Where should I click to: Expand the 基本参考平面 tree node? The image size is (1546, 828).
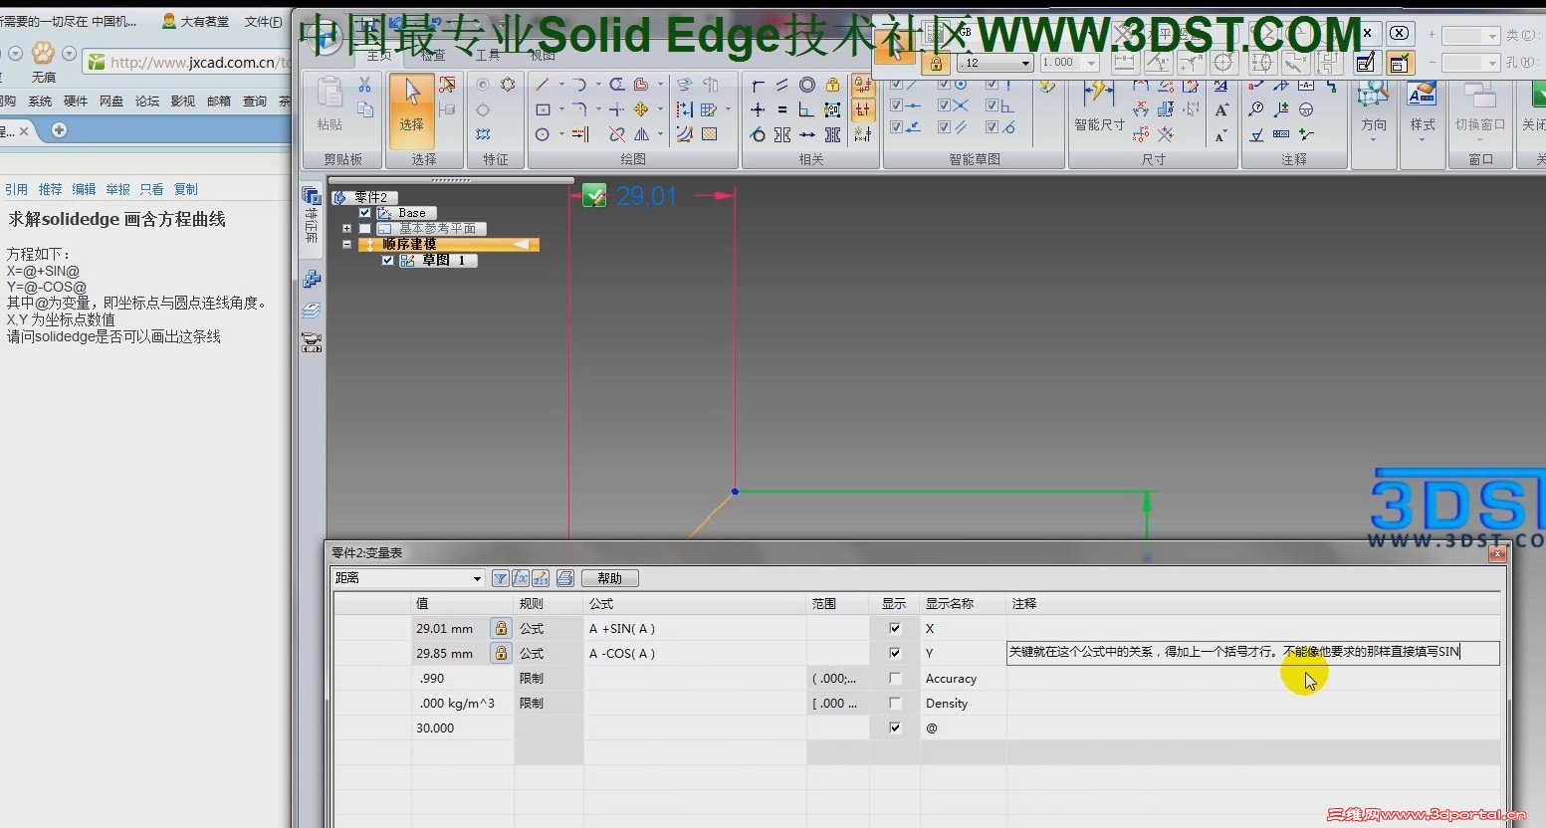pyautogui.click(x=347, y=229)
